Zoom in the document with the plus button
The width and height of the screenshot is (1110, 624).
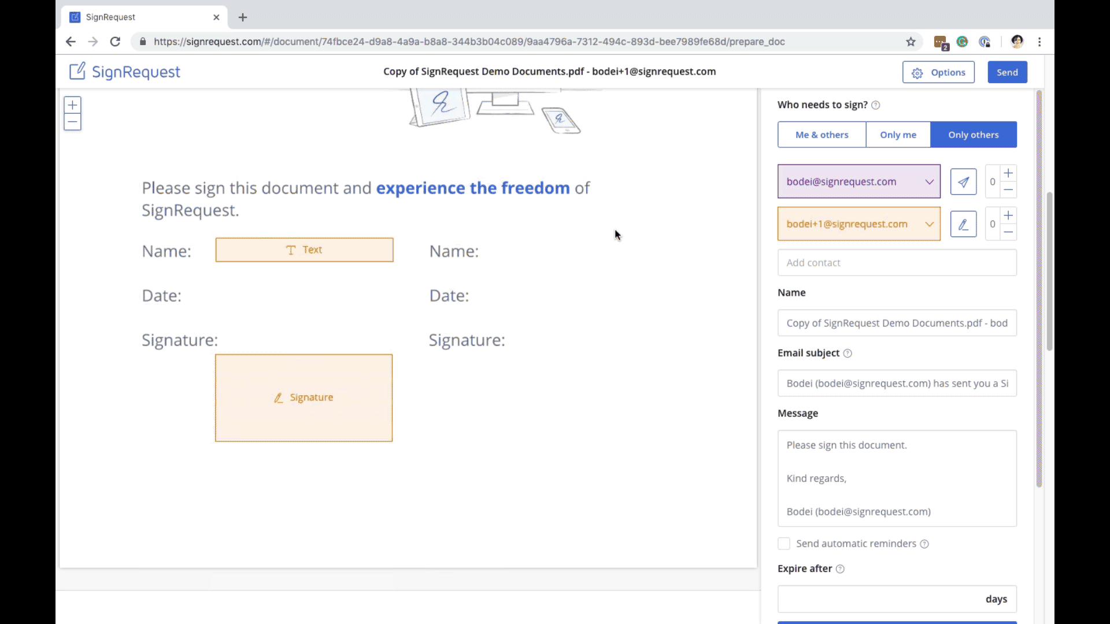coord(72,105)
